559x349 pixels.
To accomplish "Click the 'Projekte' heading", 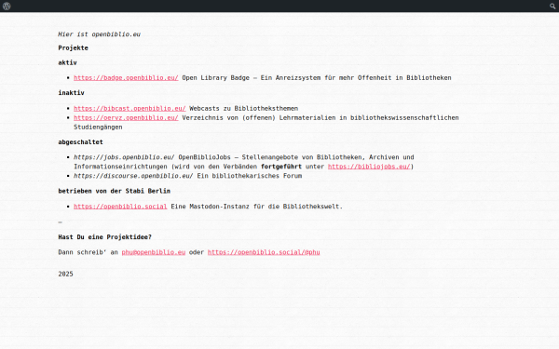I will pyautogui.click(x=73, y=47).
